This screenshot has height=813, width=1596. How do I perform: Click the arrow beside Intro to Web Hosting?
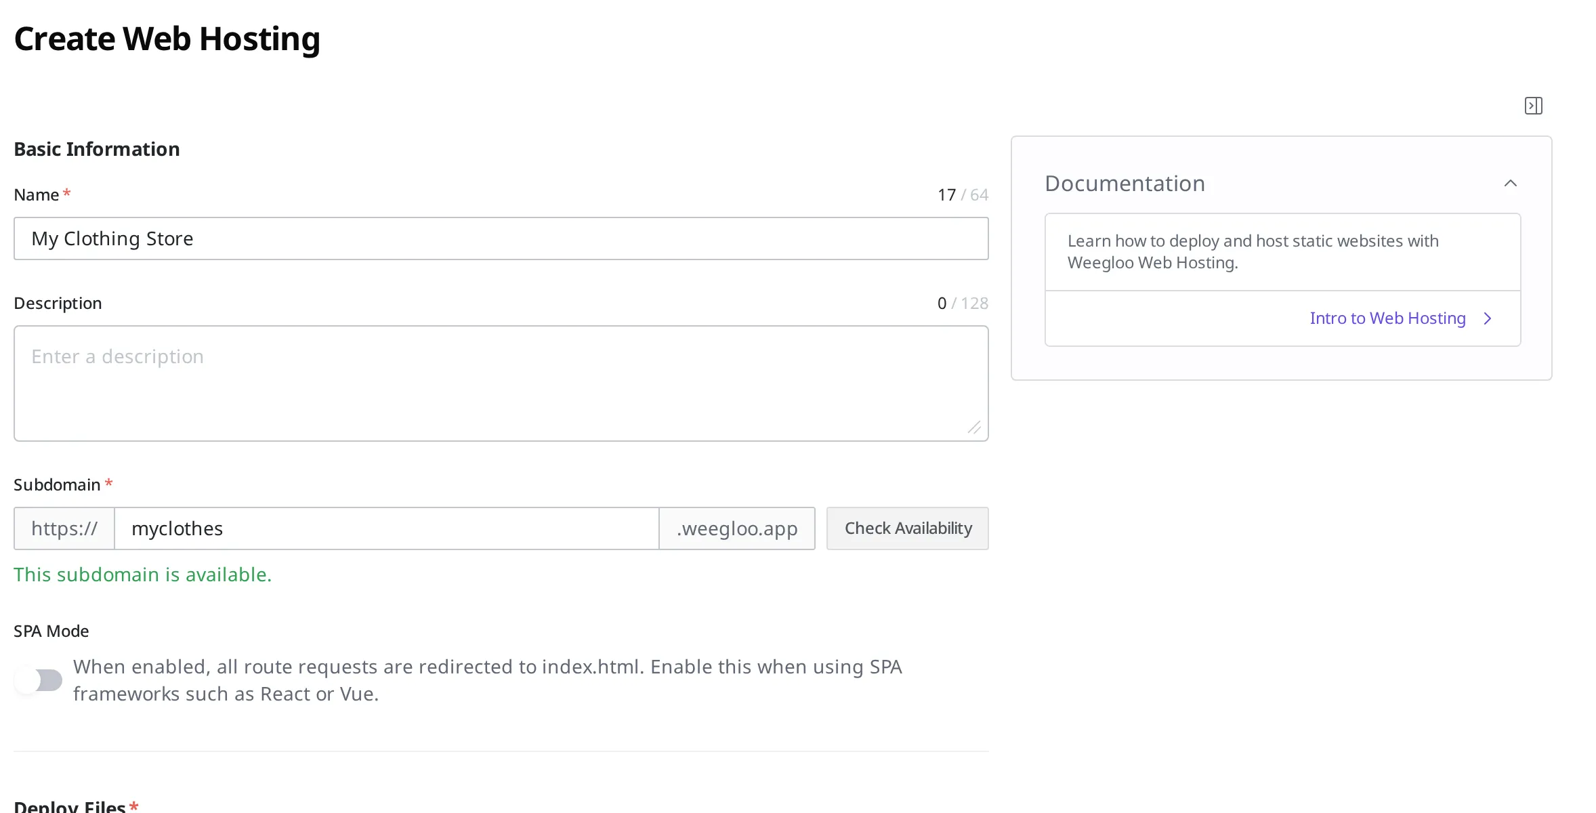(x=1488, y=318)
